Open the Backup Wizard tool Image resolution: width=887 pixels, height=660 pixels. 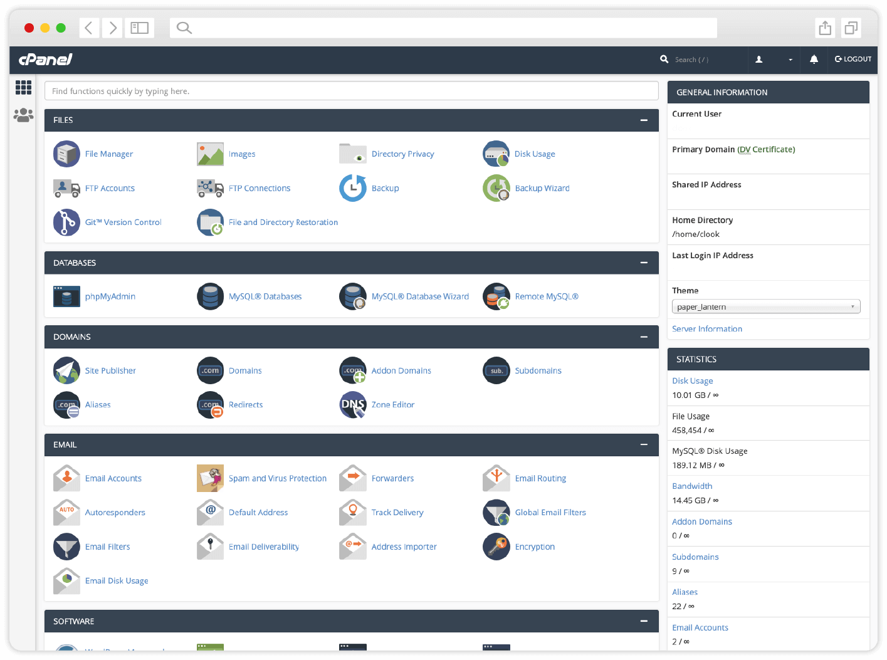[x=496, y=188]
